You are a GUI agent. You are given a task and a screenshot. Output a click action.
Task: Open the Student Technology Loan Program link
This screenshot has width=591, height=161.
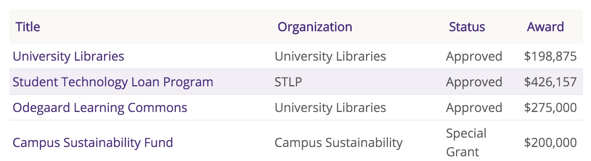tap(113, 82)
